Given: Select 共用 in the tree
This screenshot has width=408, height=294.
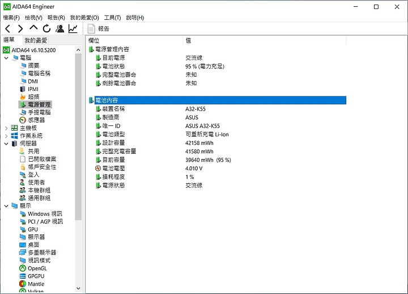Looking at the screenshot, I should [33, 151].
